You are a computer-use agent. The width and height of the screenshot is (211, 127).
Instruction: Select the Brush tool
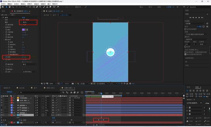44,7
